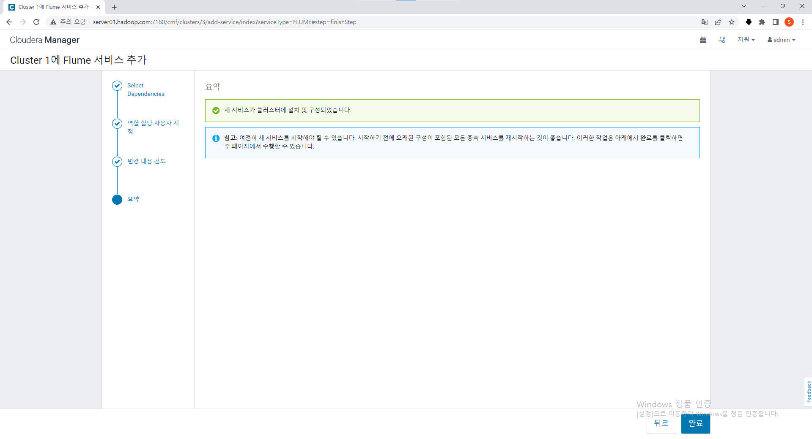Go to Cloudera Manager home logo
The width and height of the screenshot is (812, 439).
point(44,40)
